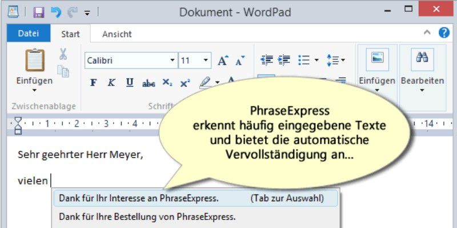This screenshot has width=457, height=228.
Task: Open the highlight color dropdown arrow
Action: click(217, 83)
